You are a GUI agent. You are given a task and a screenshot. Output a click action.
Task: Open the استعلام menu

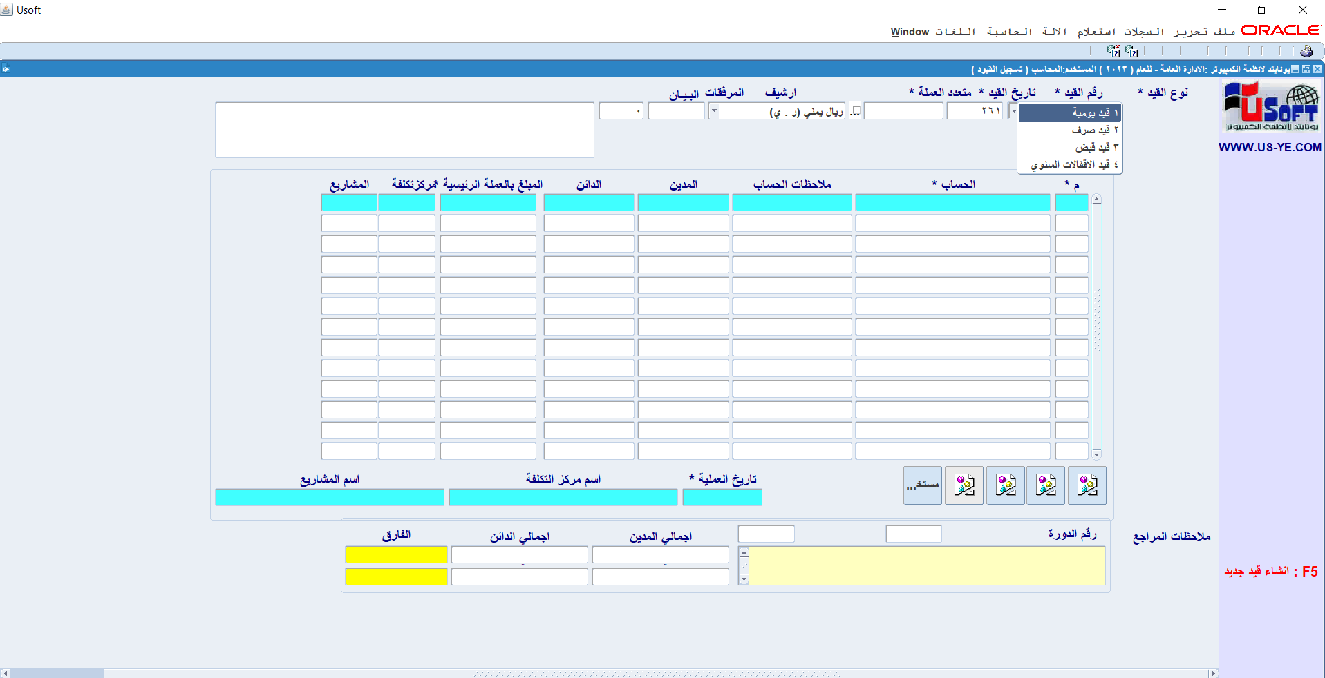tap(1096, 32)
